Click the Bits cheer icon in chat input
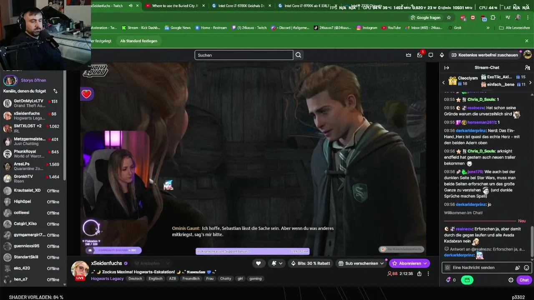The height and width of the screenshot is (300, 534). point(517,267)
